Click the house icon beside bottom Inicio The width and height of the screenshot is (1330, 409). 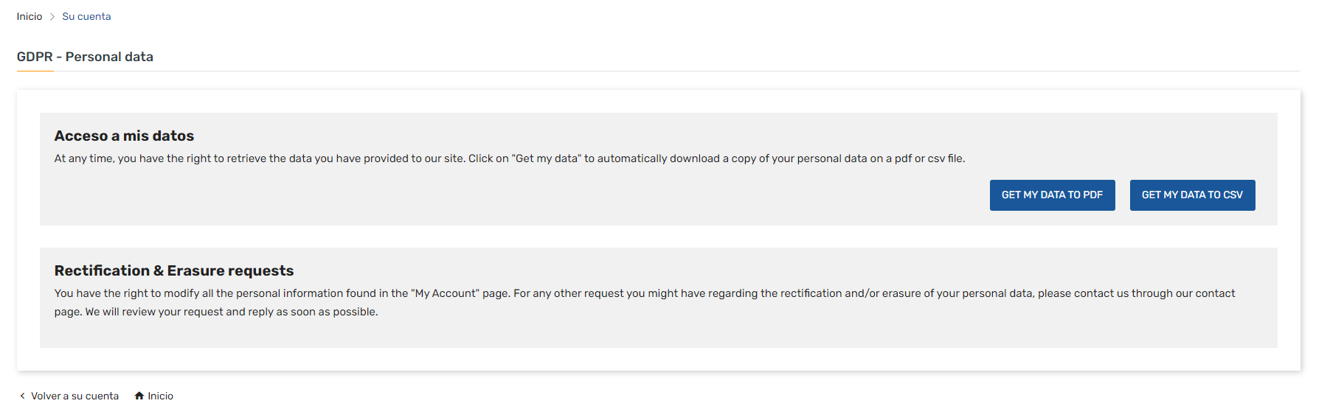coord(139,396)
